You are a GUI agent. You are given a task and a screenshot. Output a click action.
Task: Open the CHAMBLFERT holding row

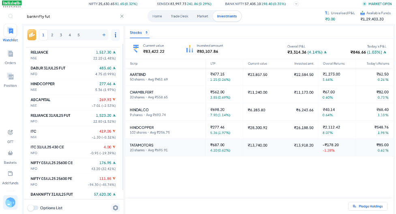click(259, 94)
